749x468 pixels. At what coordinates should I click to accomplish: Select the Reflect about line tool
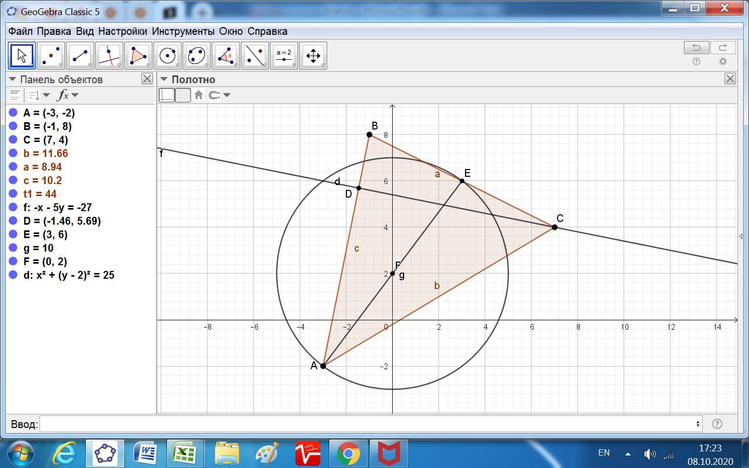click(255, 56)
